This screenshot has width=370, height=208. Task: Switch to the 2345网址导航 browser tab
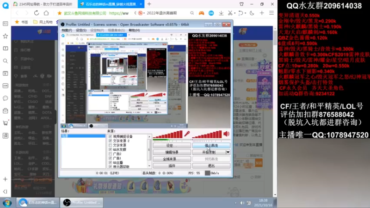44,4
